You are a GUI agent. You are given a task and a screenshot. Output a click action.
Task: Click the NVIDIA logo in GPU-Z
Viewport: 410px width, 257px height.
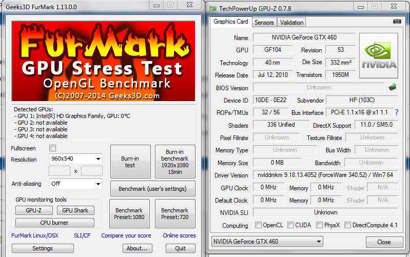[x=379, y=55]
